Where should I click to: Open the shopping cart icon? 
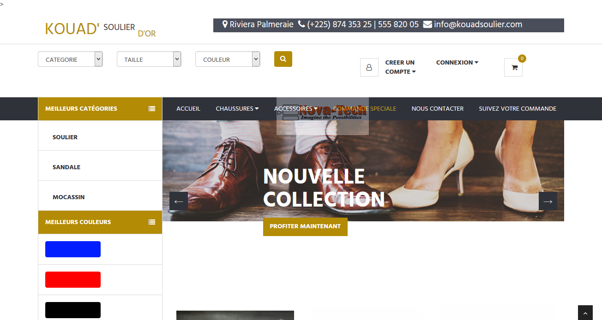[513, 67]
